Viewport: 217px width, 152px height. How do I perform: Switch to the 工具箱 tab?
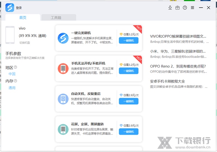(58, 17)
